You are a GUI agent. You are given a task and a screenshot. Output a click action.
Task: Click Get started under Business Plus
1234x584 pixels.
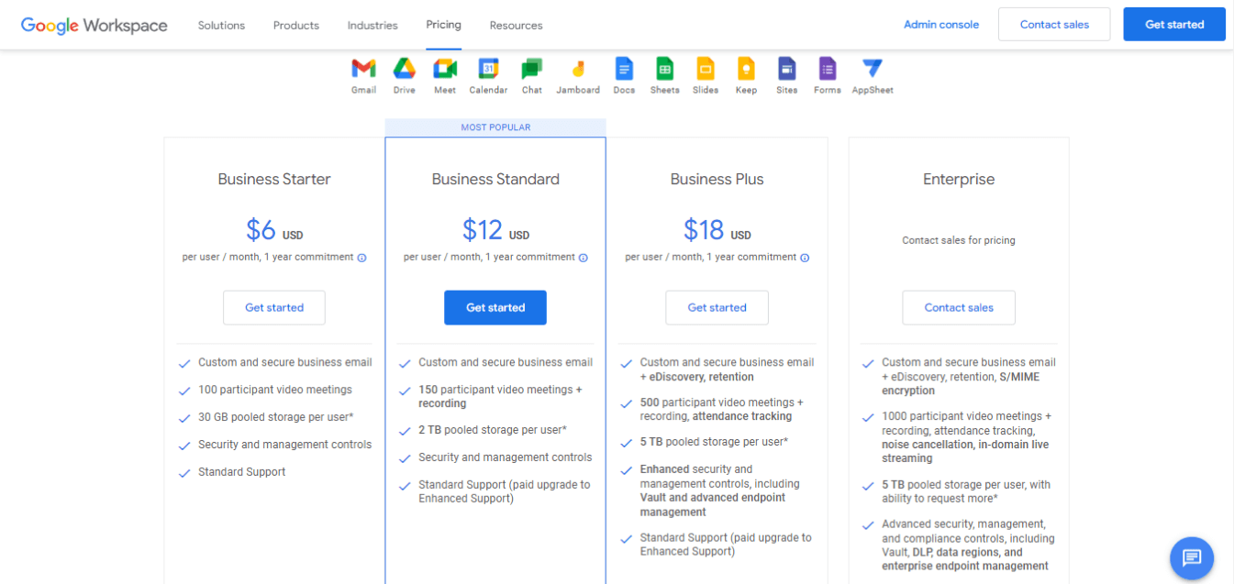717,308
